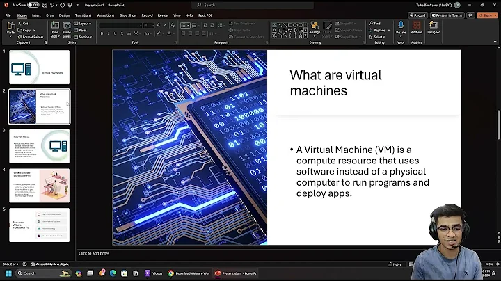Image resolution: width=501 pixels, height=281 pixels.
Task: Click Present in Teams button
Action: coord(447,15)
